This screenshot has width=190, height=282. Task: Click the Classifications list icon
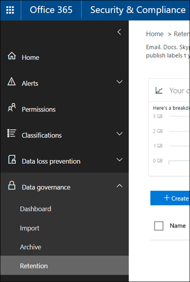(12, 133)
